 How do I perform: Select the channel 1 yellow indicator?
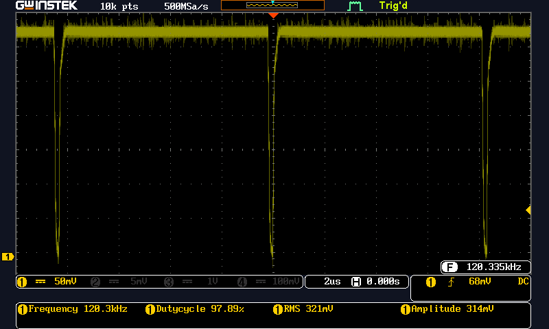22,282
